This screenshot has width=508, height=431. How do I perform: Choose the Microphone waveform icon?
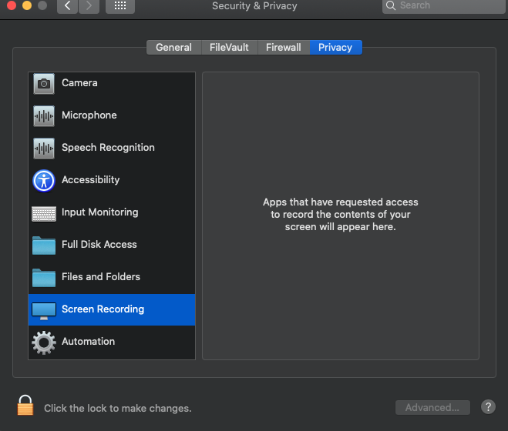(x=44, y=116)
